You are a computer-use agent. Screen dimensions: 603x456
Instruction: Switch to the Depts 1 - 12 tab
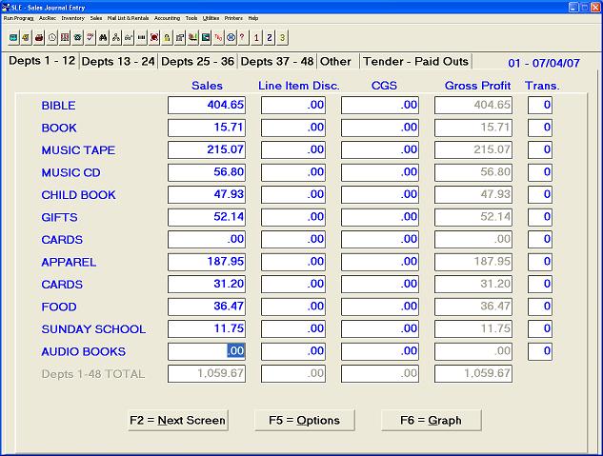pyautogui.click(x=42, y=61)
